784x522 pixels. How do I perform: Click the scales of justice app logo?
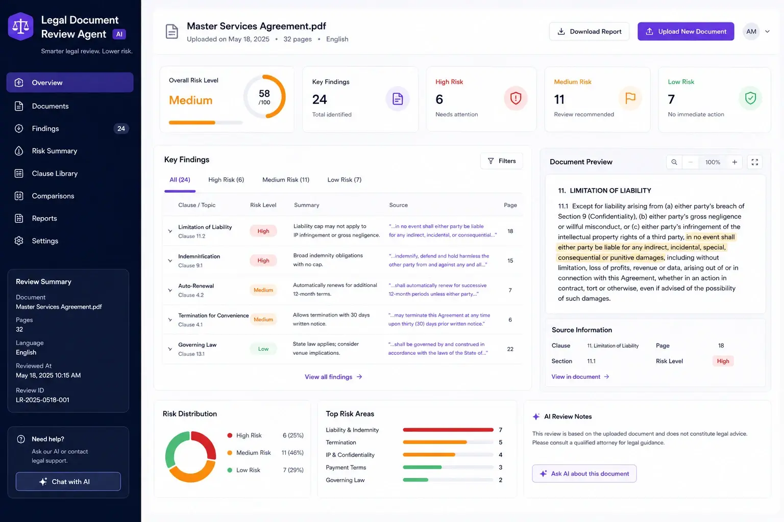click(x=21, y=27)
